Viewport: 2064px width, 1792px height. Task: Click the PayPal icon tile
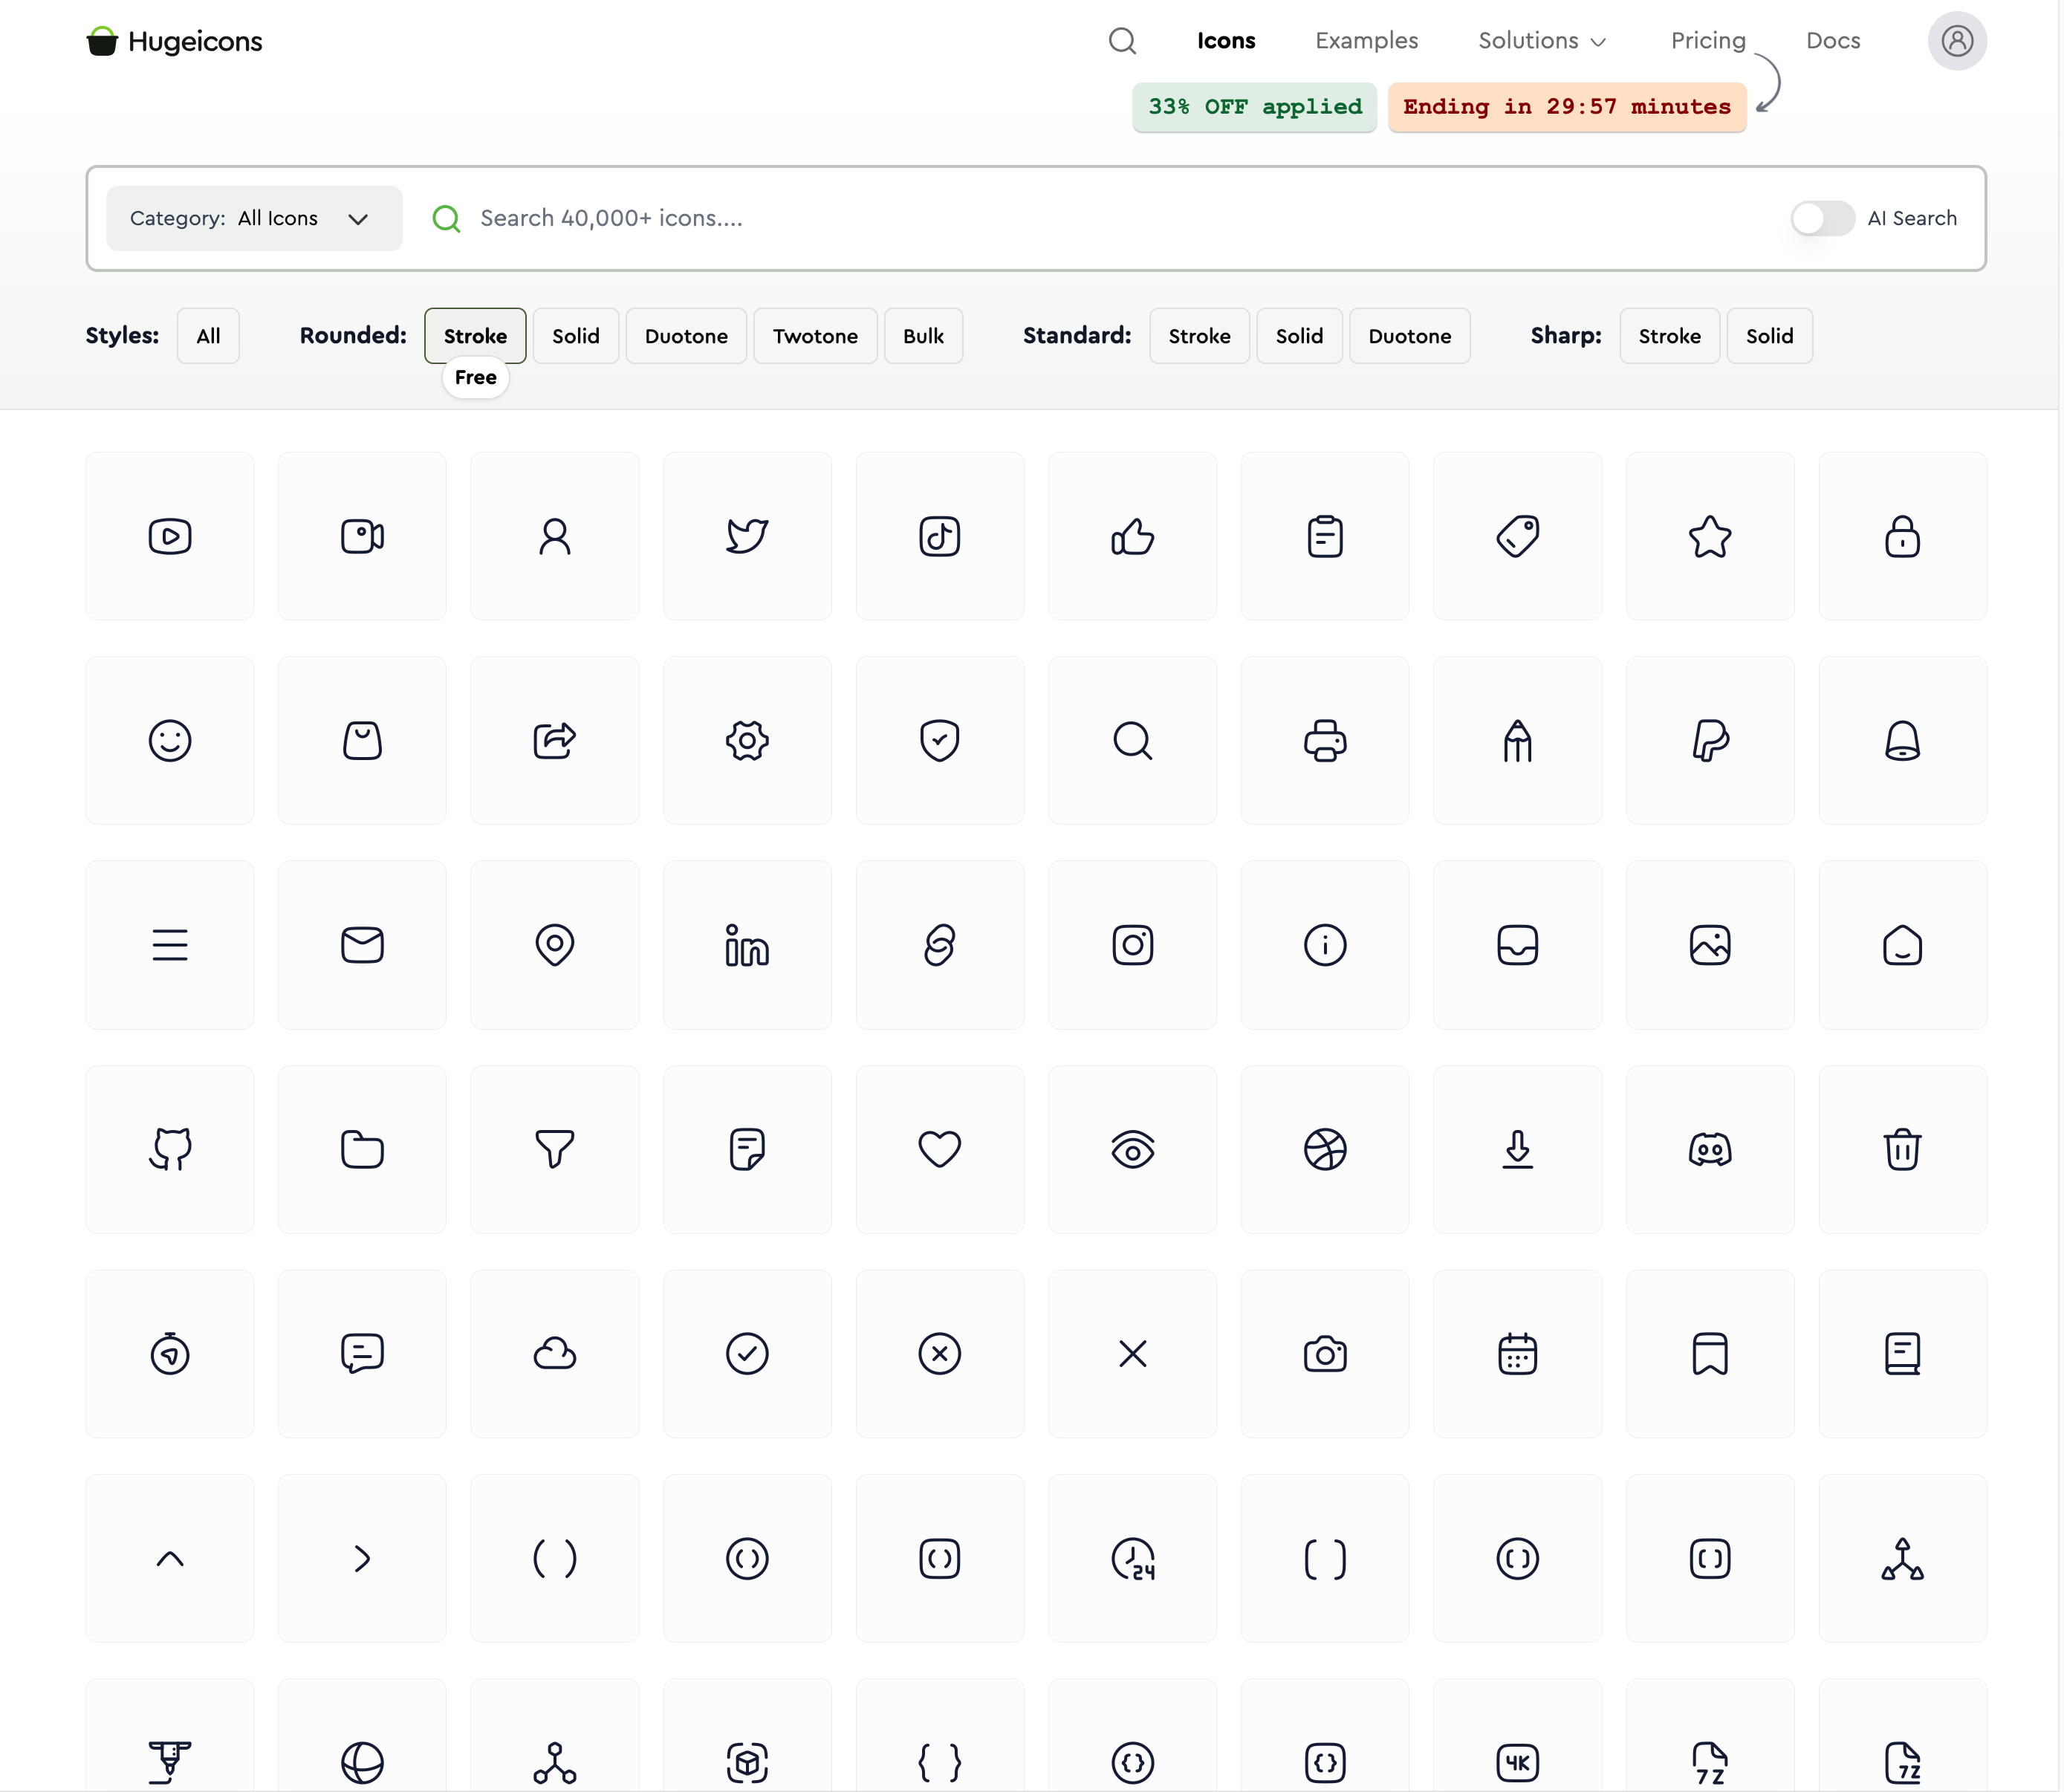[x=1709, y=741]
